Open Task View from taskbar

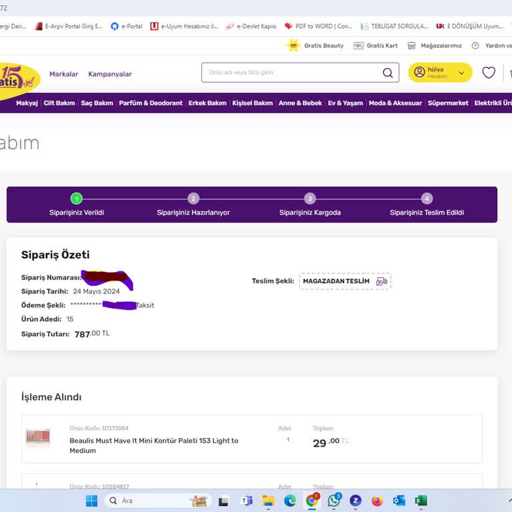coord(223,501)
